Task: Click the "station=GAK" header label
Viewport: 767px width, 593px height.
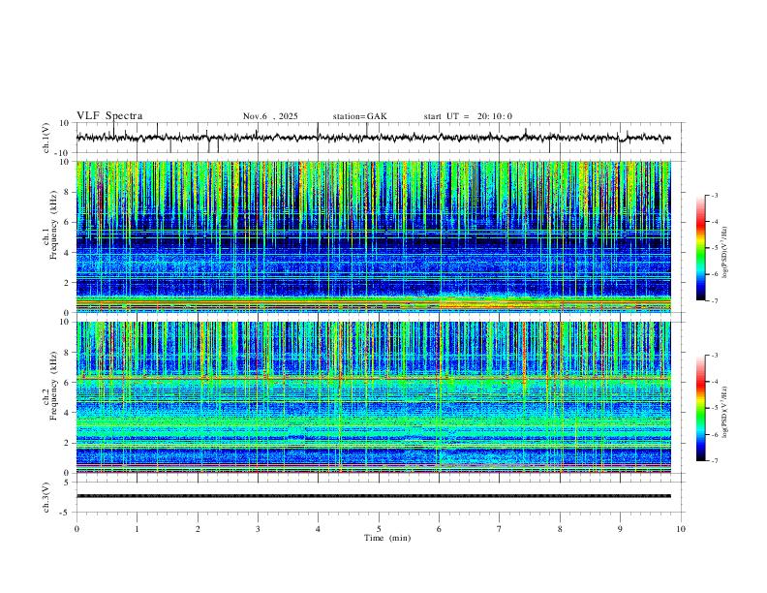Action: (359, 116)
